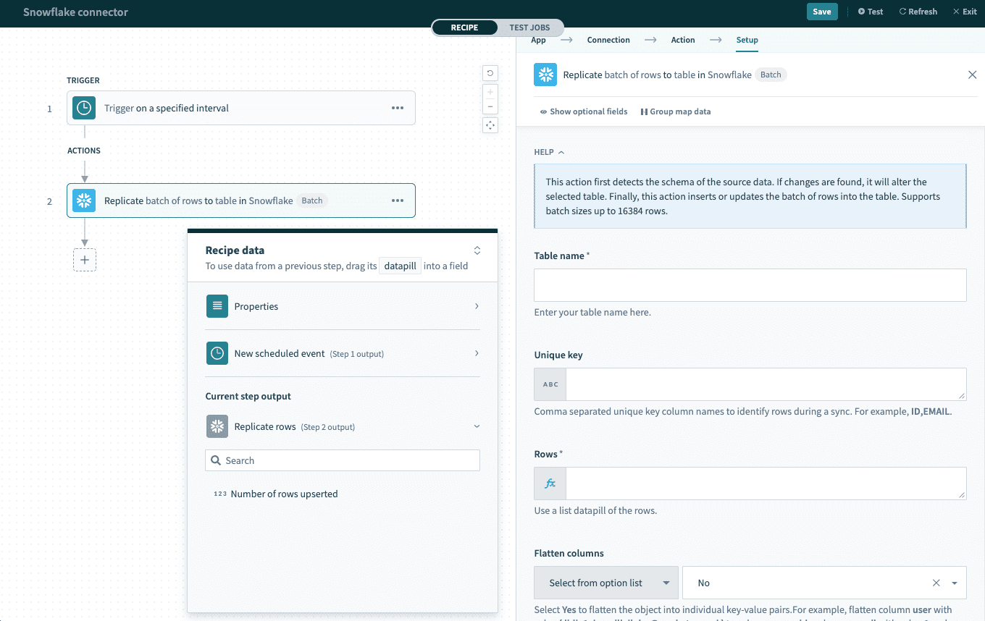Screen dimensions: 985x621
Task: Click the clock icon on the trigger step
Action: click(x=84, y=108)
